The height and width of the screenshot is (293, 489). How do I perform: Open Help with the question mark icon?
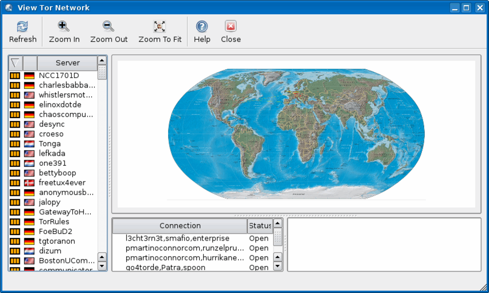coord(202,26)
